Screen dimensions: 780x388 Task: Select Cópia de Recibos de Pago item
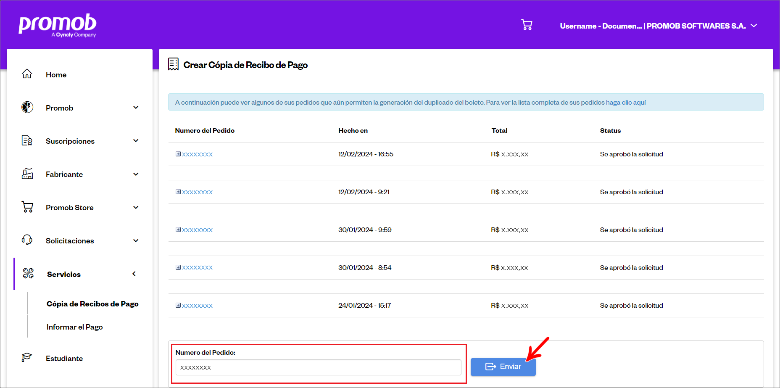click(x=92, y=304)
